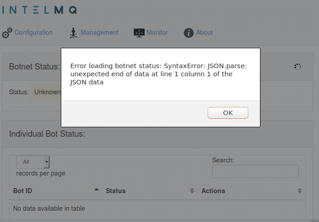Expand the records per page dropdown

click(x=33, y=162)
